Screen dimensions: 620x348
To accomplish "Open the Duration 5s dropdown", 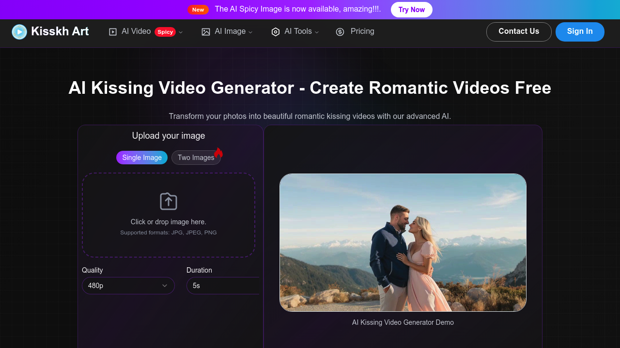I will 223,286.
